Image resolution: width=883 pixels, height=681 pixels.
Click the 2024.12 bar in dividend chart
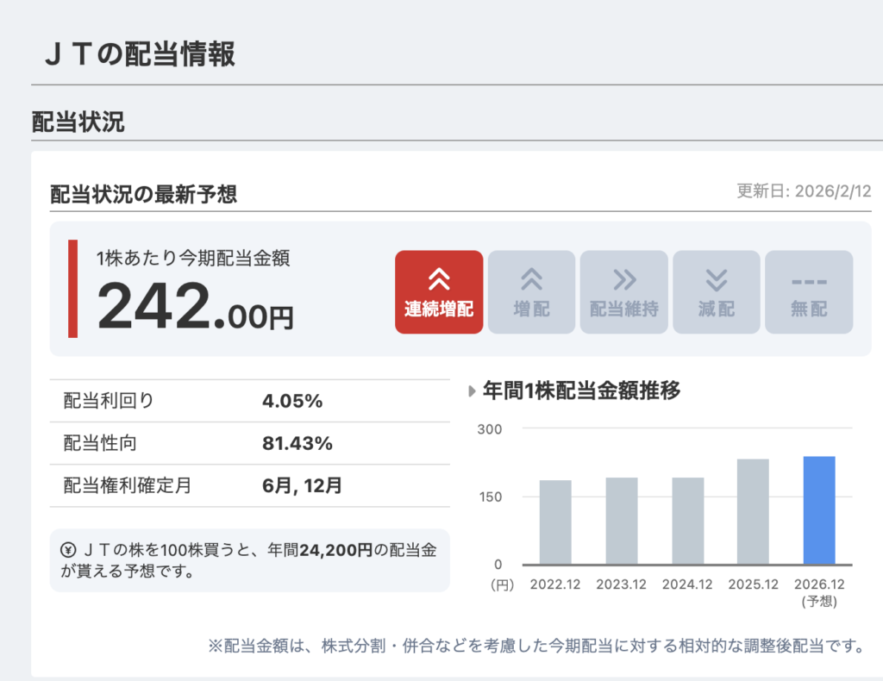click(x=687, y=522)
